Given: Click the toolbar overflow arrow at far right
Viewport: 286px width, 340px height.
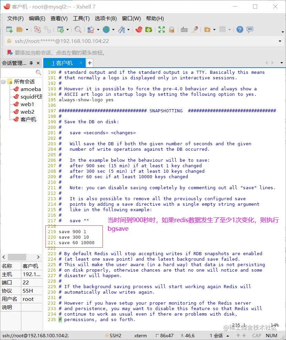Looking at the screenshot, I should tap(283, 32).
